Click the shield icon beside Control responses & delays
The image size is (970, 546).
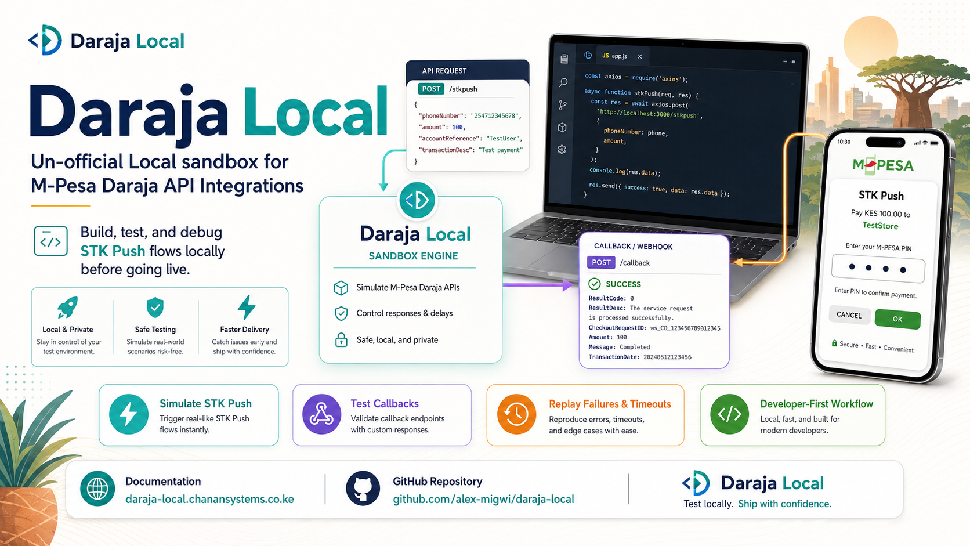[x=341, y=313]
